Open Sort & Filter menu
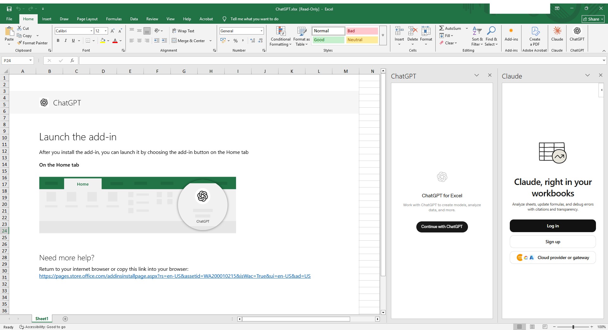608x330 pixels. 477,36
